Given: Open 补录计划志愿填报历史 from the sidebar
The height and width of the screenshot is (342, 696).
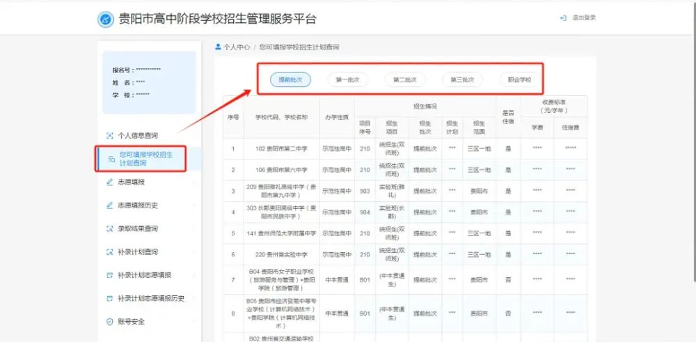Looking at the screenshot, I should 151,299.
